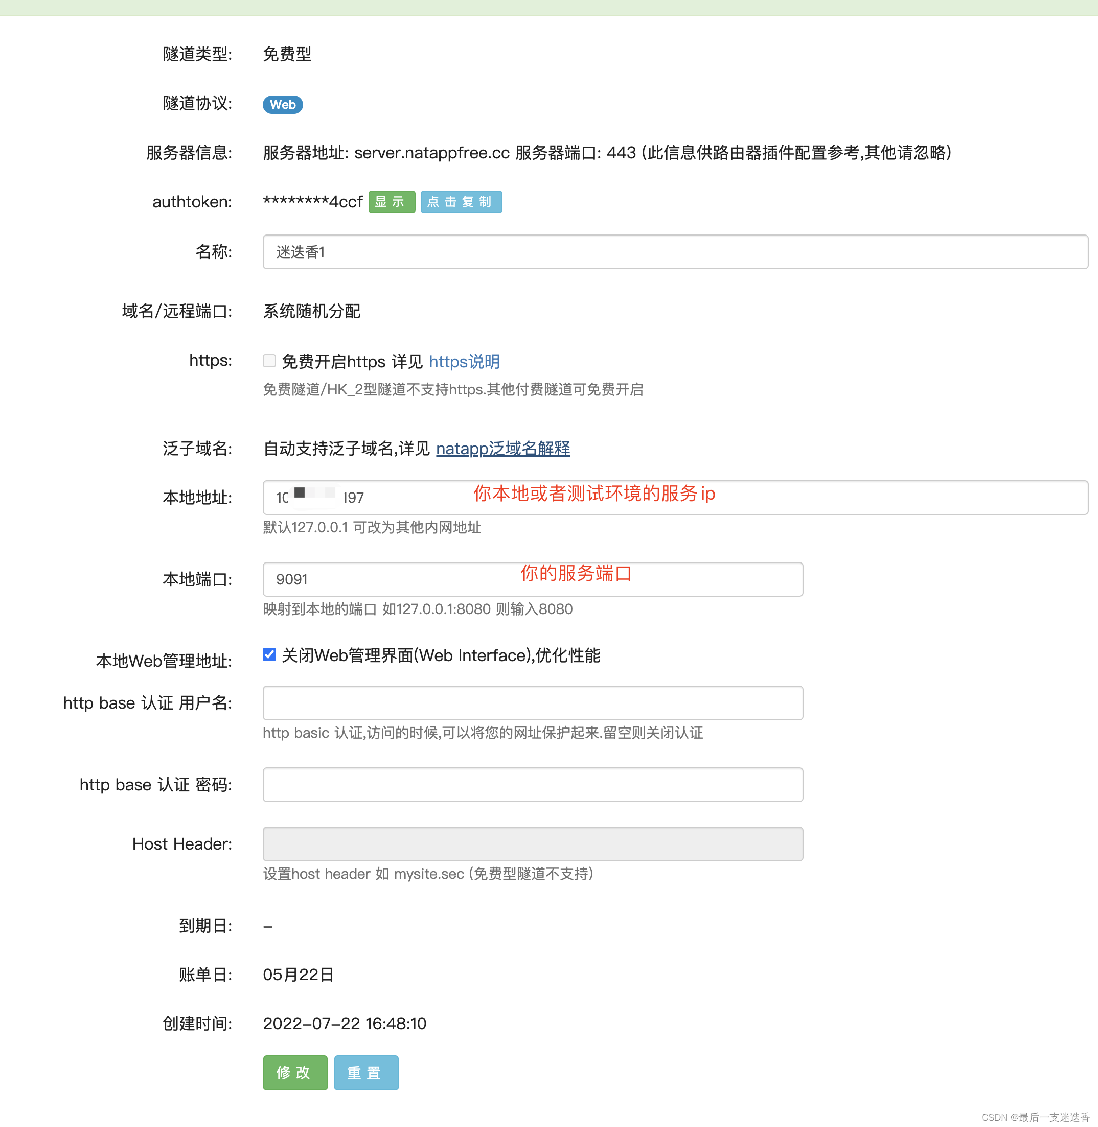This screenshot has height=1127, width=1098.
Task: Click the http base 认证 密码 field
Action: point(532,785)
